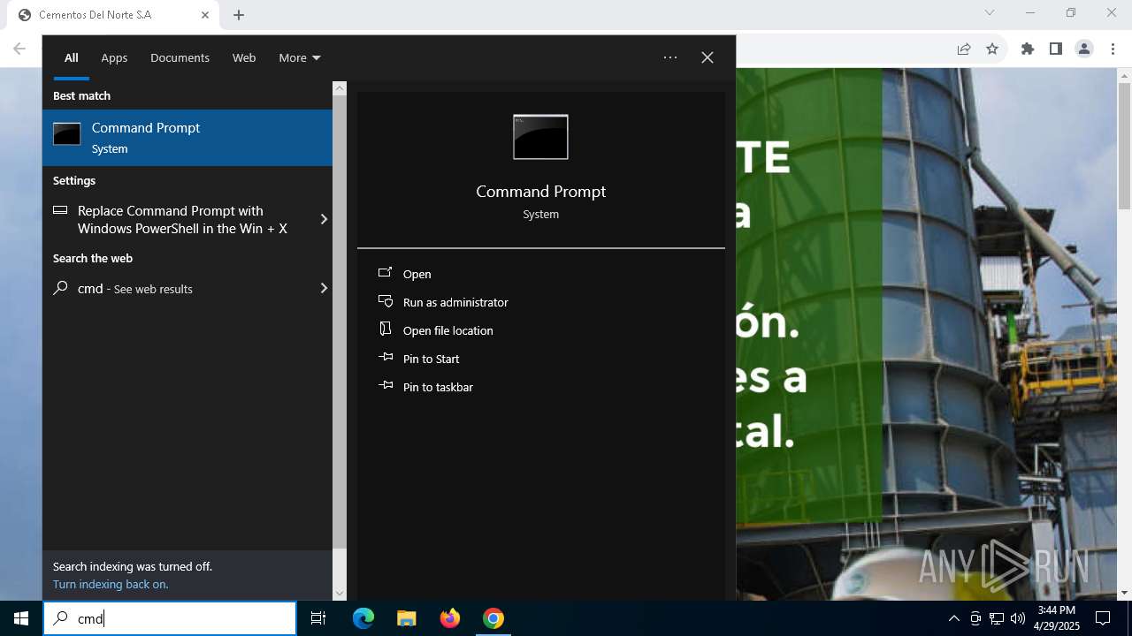Select the All search tab
The image size is (1132, 636).
click(72, 57)
